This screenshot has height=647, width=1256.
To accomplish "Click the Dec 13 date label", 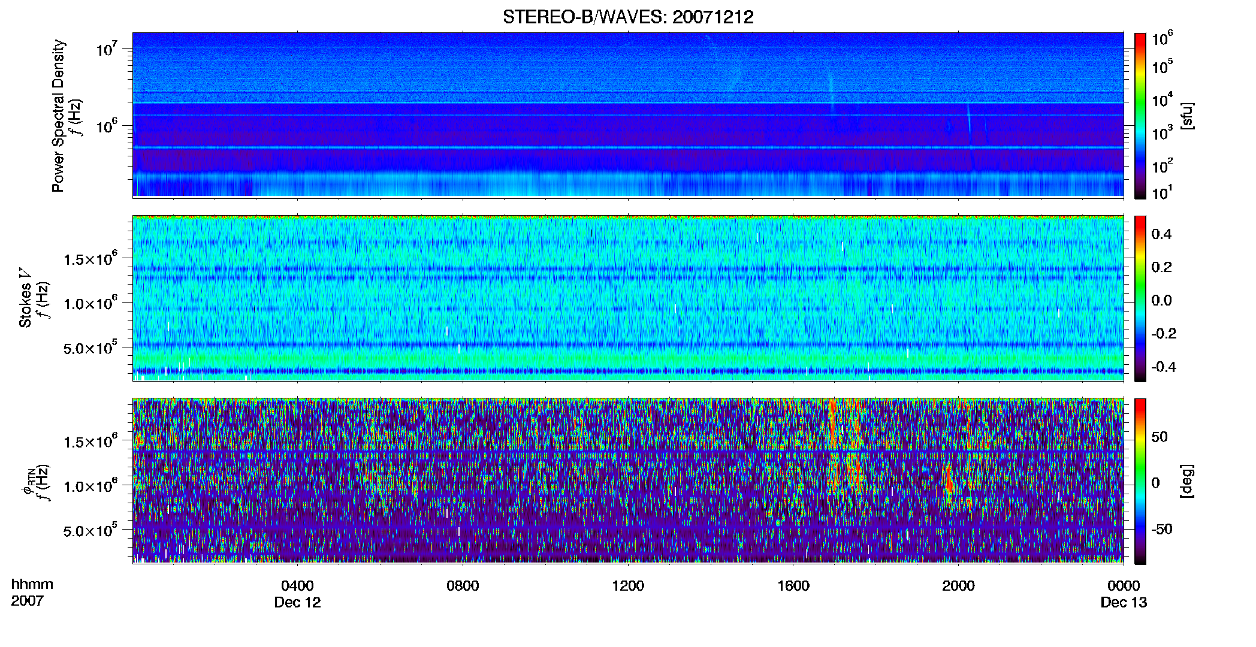I will pyautogui.click(x=1124, y=603).
